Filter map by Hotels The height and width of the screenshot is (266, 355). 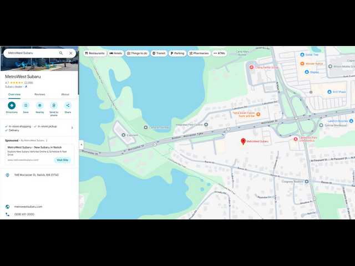[x=116, y=53]
